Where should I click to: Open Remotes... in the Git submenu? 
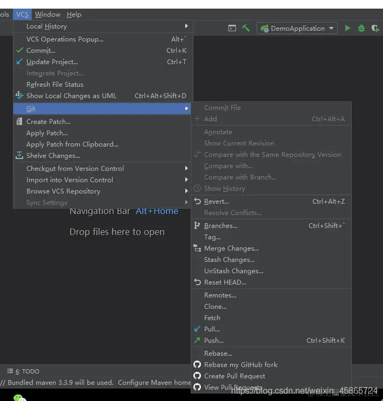tap(271, 295)
